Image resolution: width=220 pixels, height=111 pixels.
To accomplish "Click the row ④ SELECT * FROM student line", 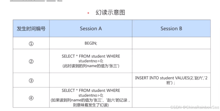I will tap(91, 90).
